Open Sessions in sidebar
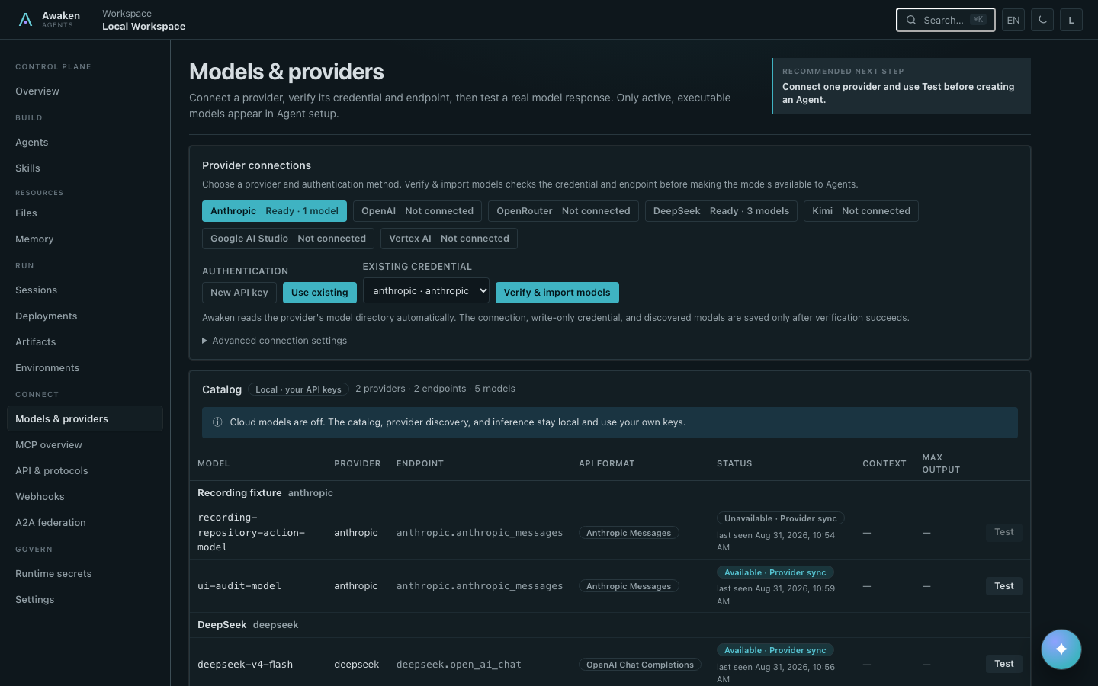This screenshot has height=686, width=1098. (85, 290)
